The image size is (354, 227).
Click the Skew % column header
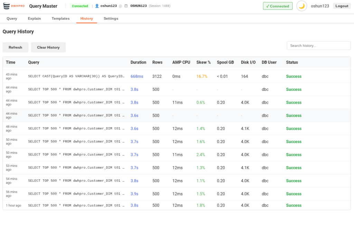tap(203, 62)
